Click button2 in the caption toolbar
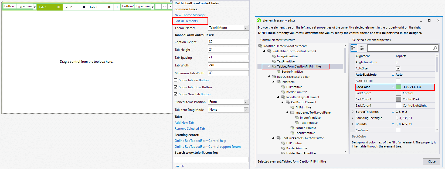The height and width of the screenshot is (169, 445). tap(128, 6)
